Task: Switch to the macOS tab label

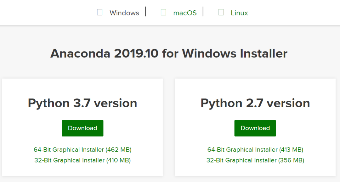Action: point(185,13)
